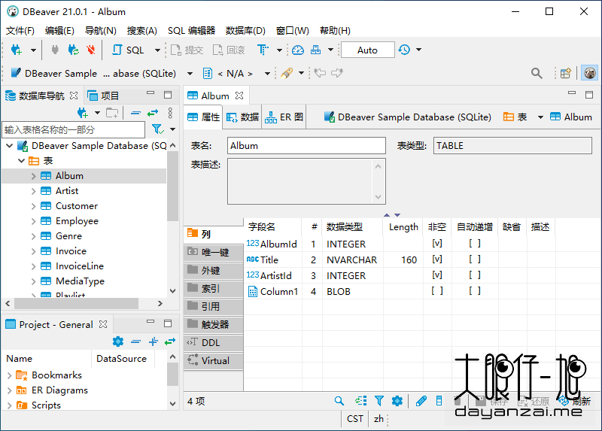602x431 pixels.
Task: Click the pencil edit icon in the bottom bar
Action: [x=421, y=402]
